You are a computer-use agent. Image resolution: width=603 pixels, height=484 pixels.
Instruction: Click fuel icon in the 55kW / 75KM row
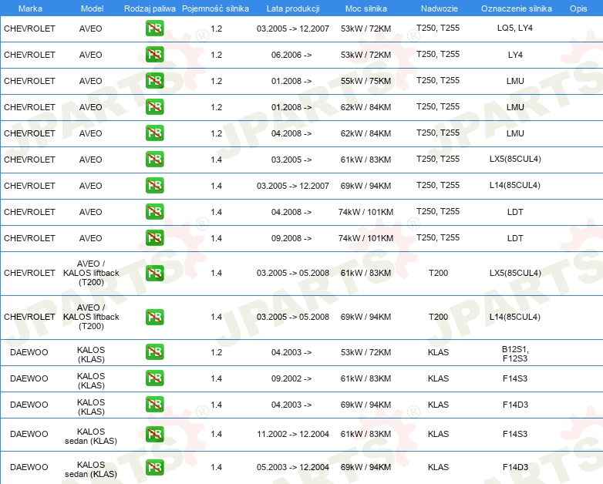point(154,80)
